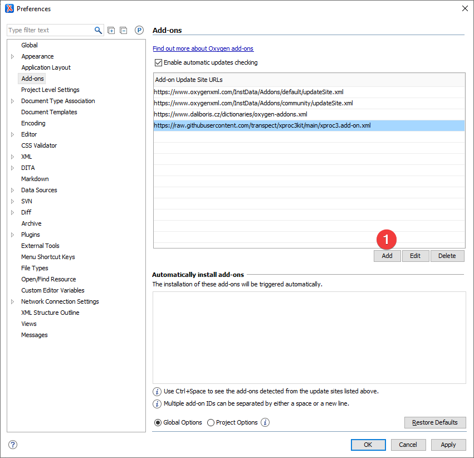Select Project Options radio button
Viewport: 474px width, 458px height.
(x=211, y=422)
